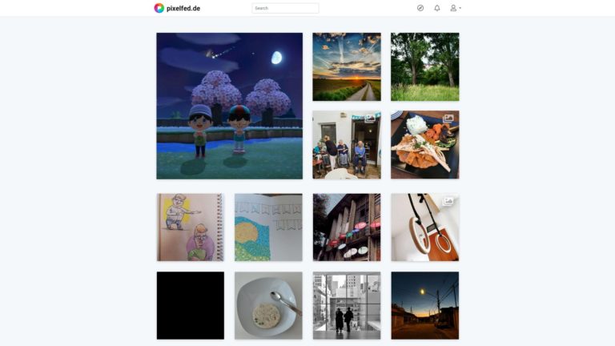Open the large Animal Crossing night screenshot

pyautogui.click(x=230, y=106)
